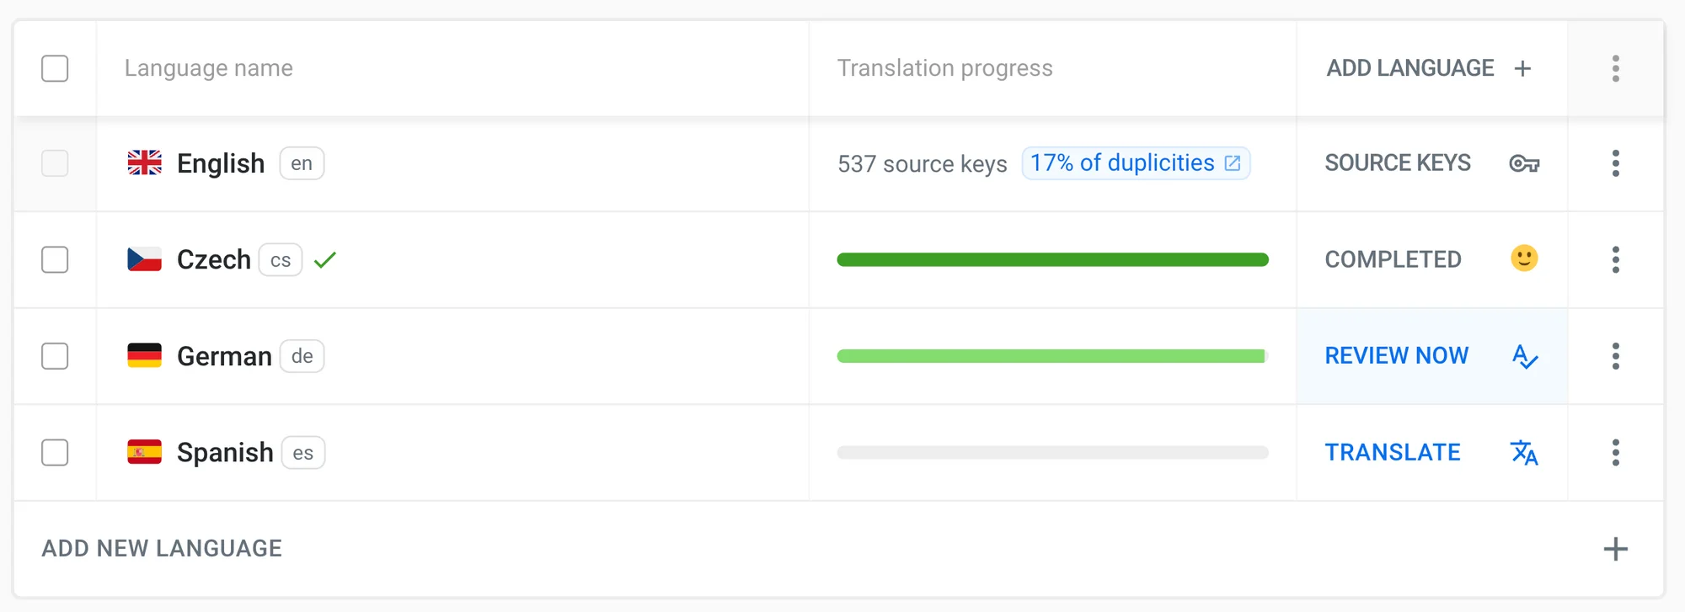This screenshot has height=612, width=1685.
Task: Click the Spanish translate icon
Action: pos(1524,453)
